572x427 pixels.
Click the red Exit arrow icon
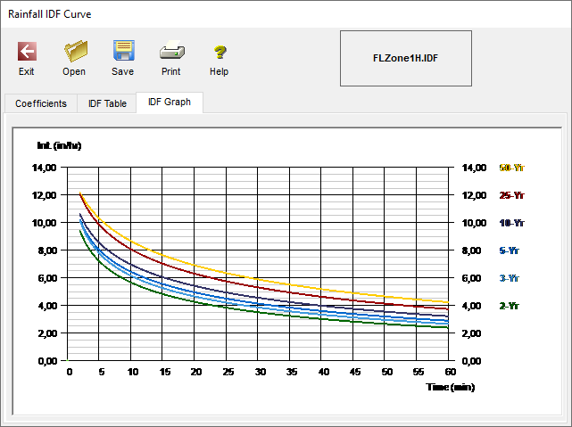click(x=27, y=51)
